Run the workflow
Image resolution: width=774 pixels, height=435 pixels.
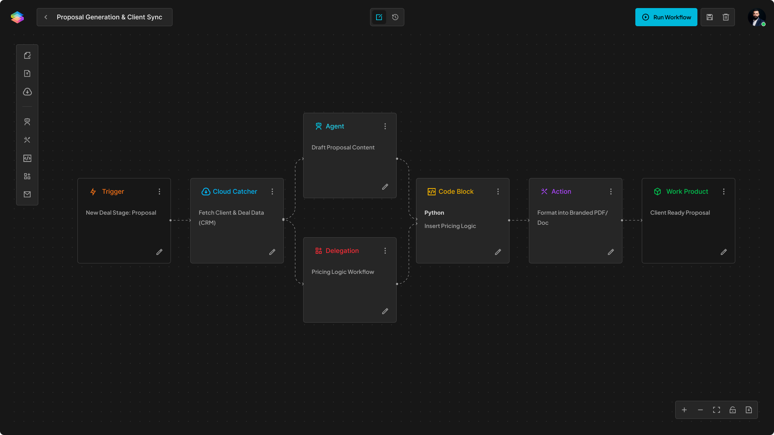(x=666, y=17)
